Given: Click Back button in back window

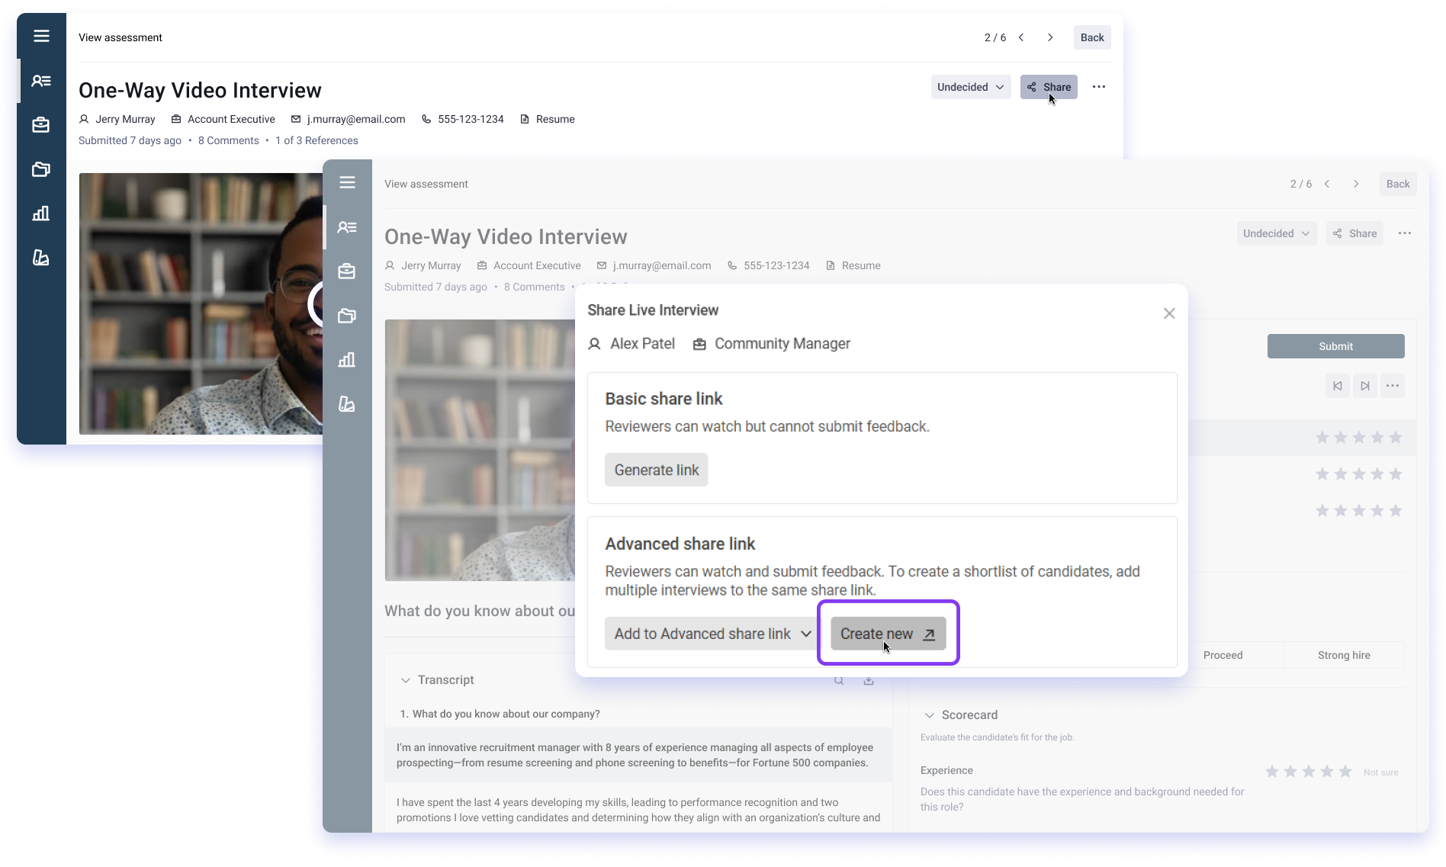Looking at the screenshot, I should point(1092,37).
